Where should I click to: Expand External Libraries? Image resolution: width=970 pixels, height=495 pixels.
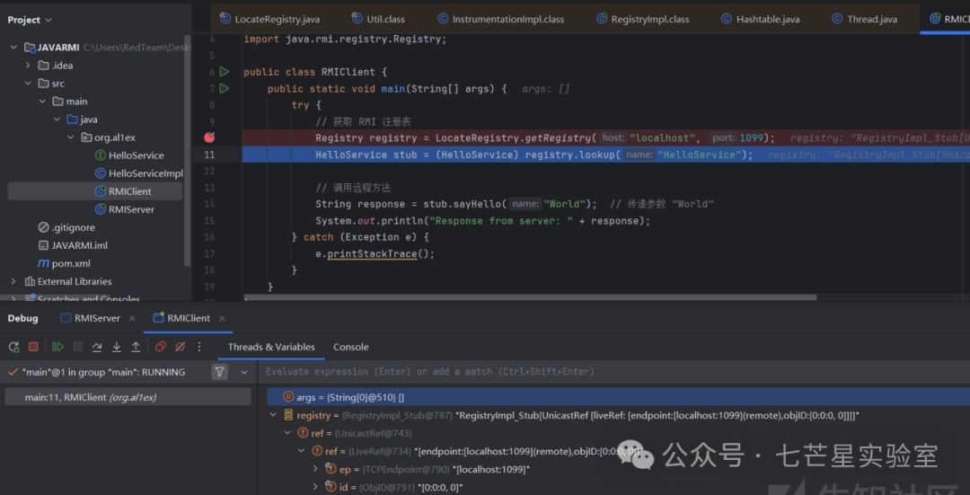pyautogui.click(x=13, y=281)
